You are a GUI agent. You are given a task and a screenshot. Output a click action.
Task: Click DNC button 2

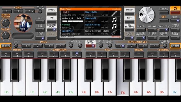[x=18, y=11]
